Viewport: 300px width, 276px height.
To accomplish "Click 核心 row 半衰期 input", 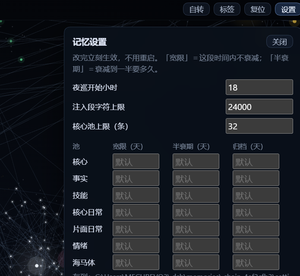I will 196,161.
